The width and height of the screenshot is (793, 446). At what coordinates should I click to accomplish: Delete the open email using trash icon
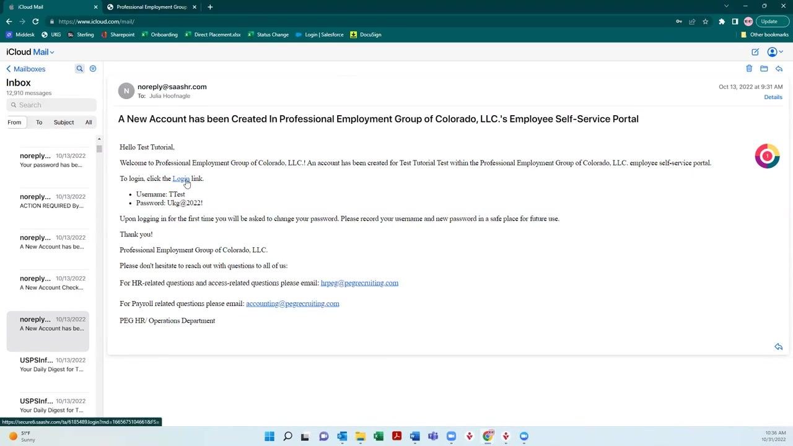pos(749,69)
